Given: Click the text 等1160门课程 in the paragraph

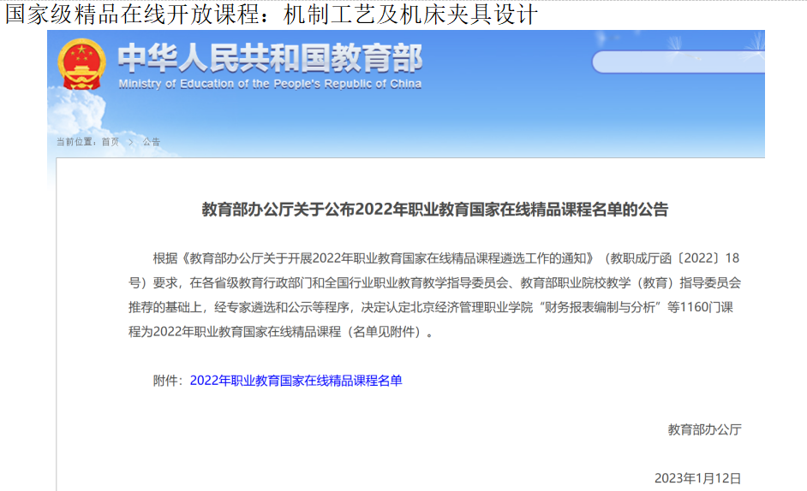Looking at the screenshot, I should (702, 307).
